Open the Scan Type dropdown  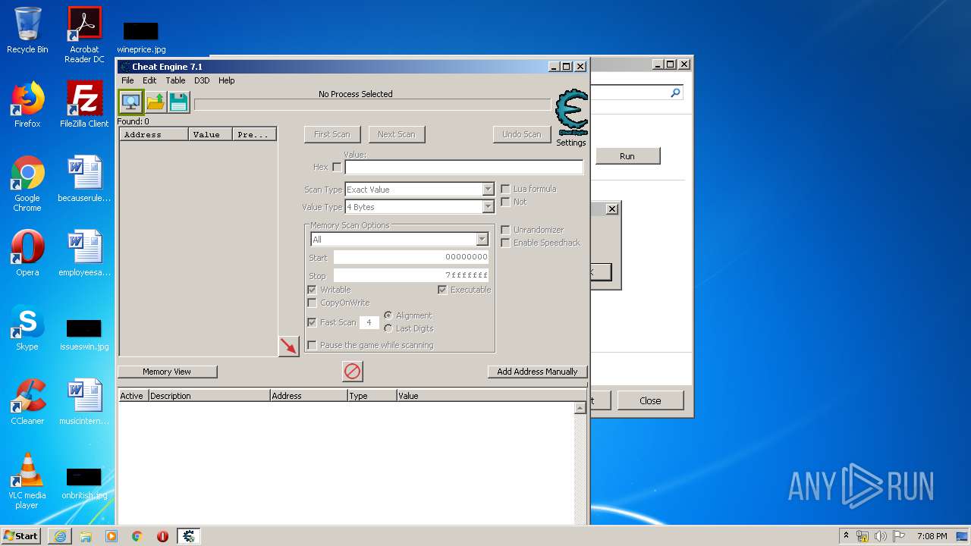420,190
